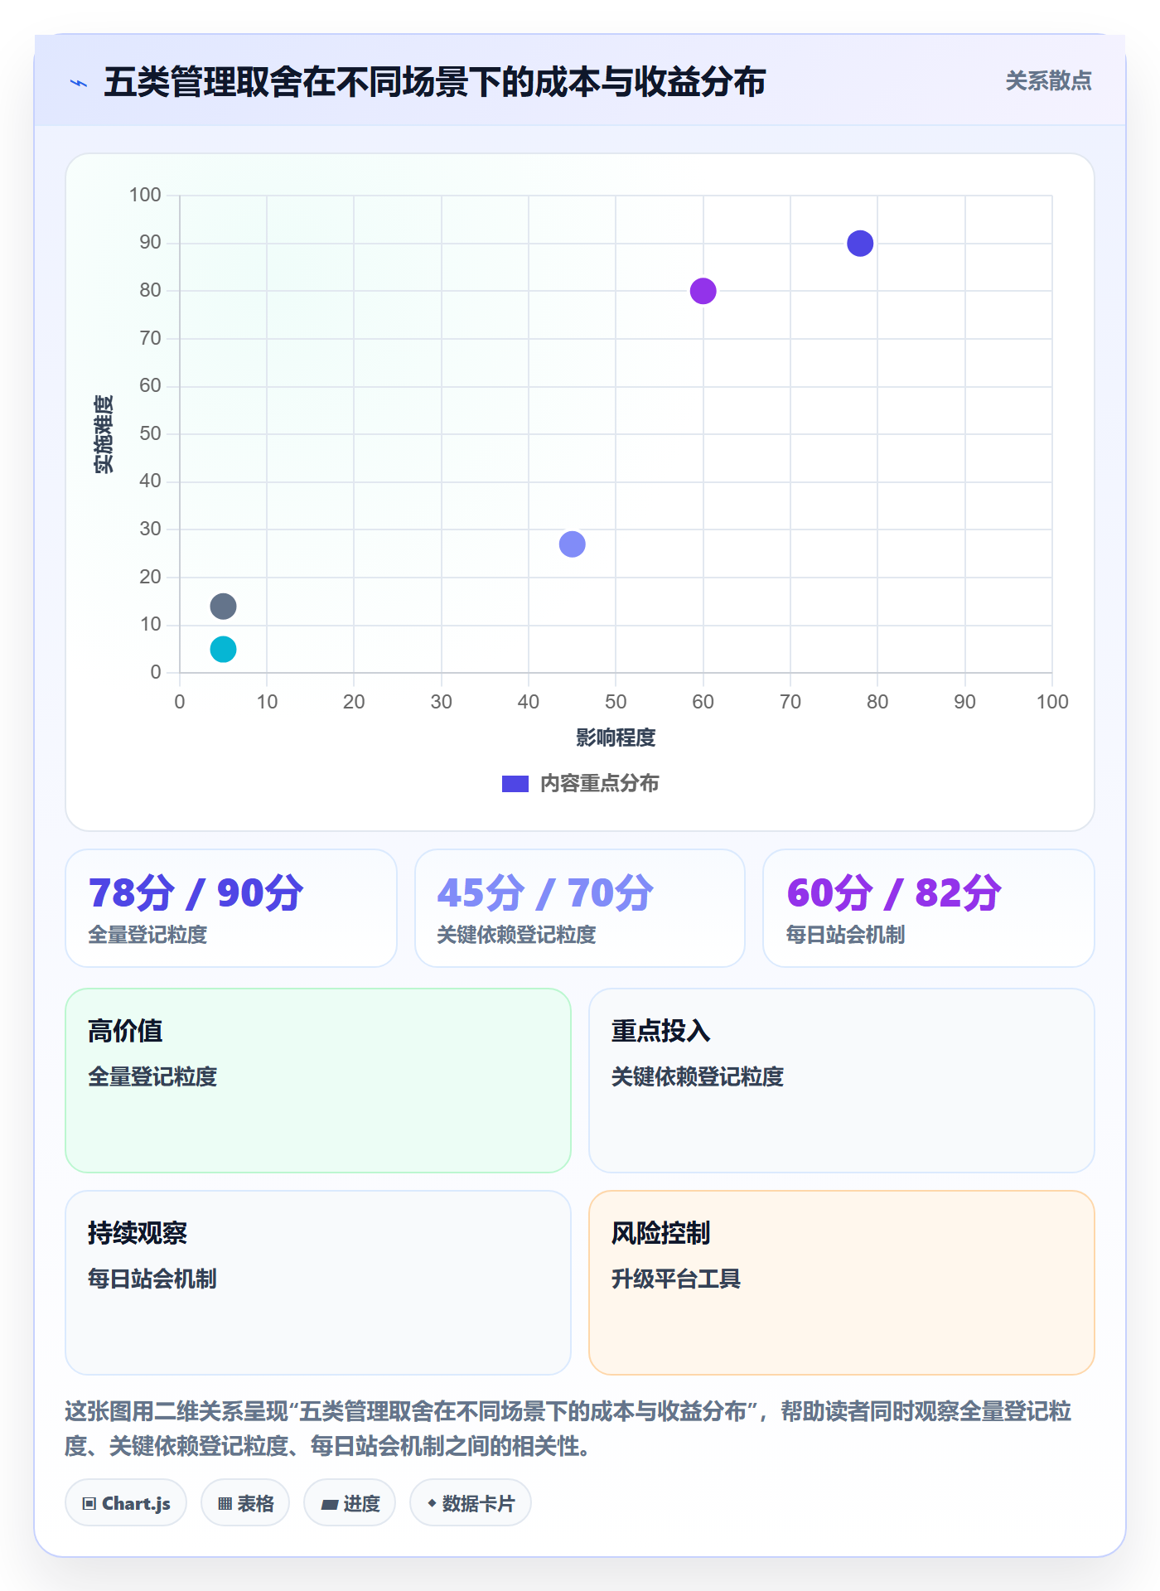Open the 持续观察 quadrant card heading
This screenshot has height=1591, width=1160.
pyautogui.click(x=138, y=1233)
